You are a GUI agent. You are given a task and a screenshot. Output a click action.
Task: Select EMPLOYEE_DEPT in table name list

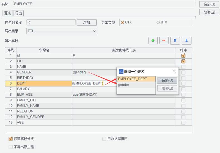[136, 79]
